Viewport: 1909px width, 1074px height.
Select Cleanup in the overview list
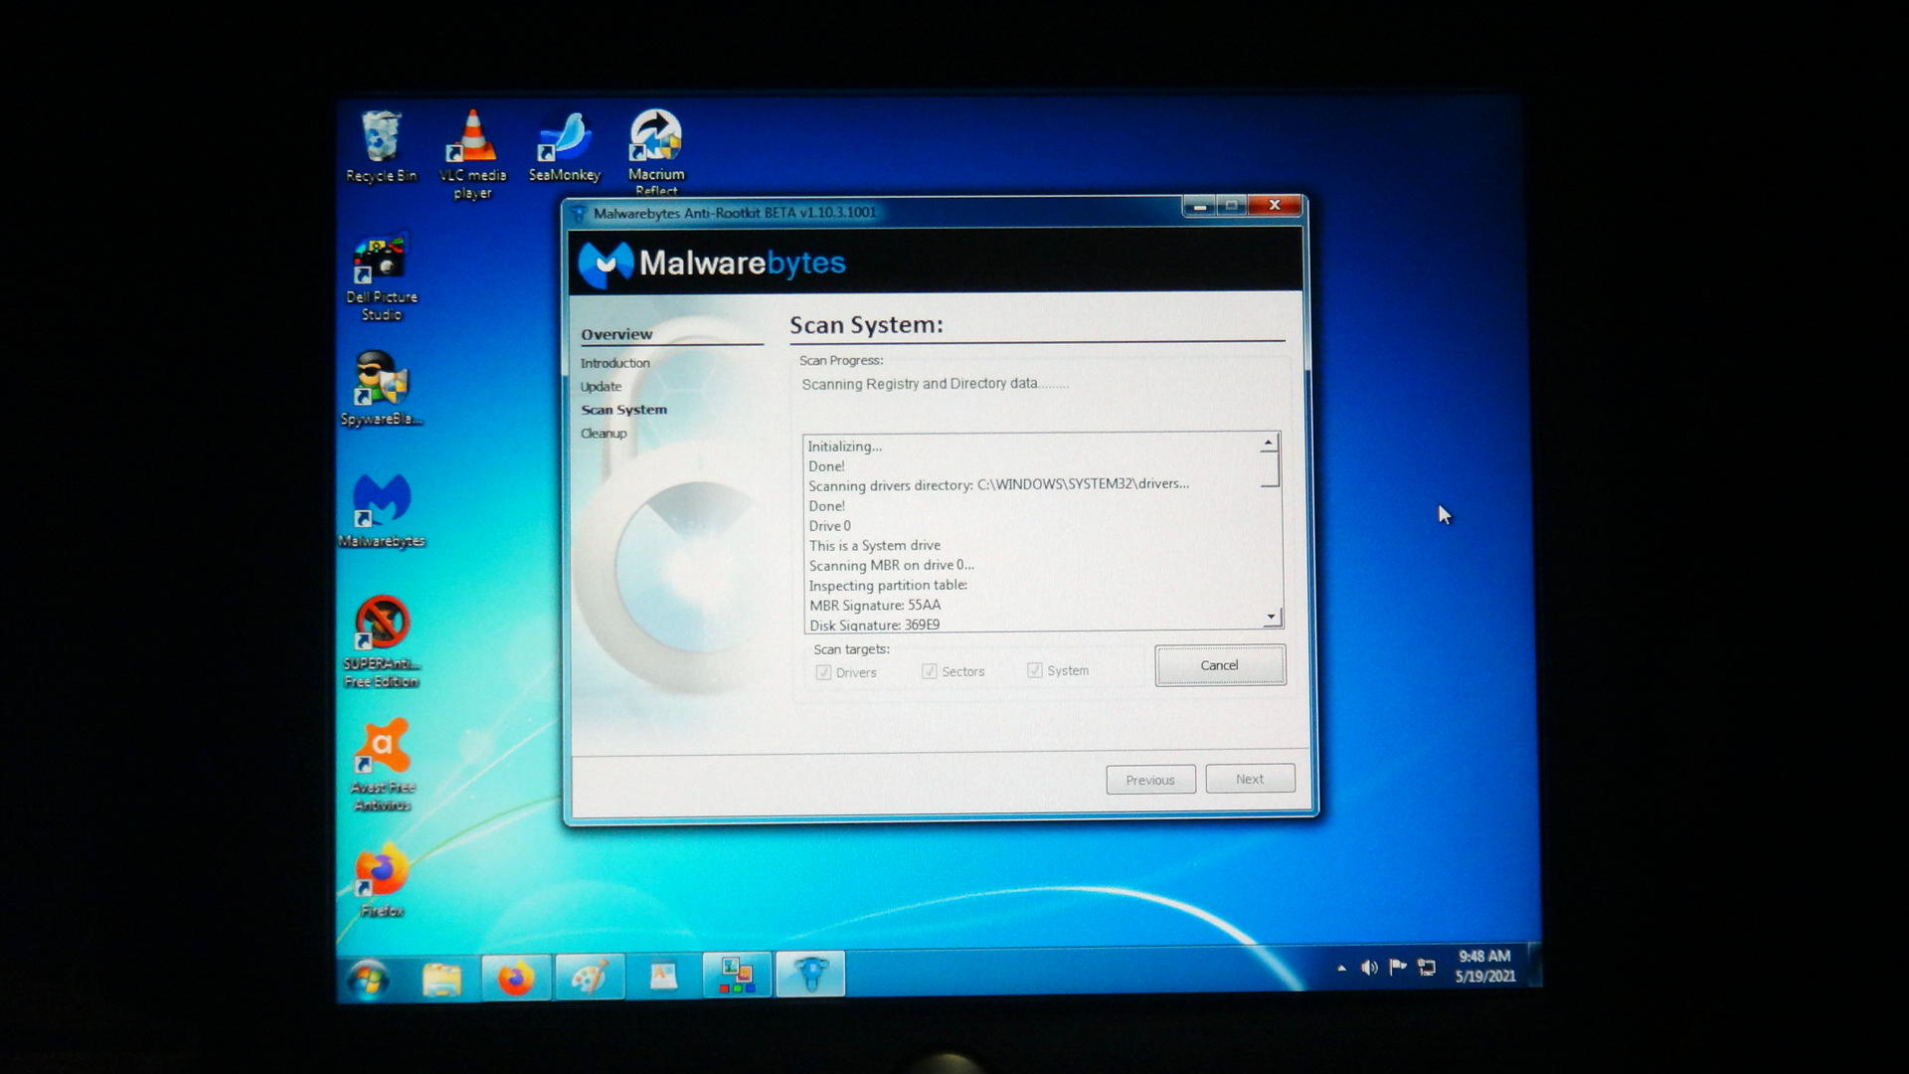coord(604,434)
